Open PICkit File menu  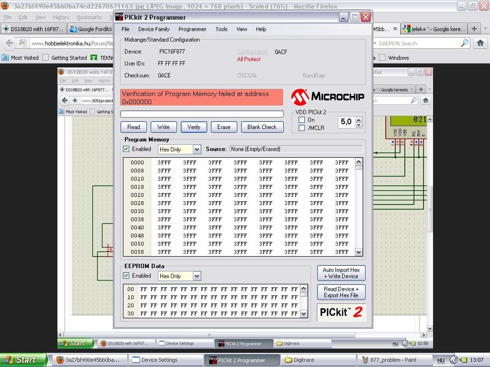(125, 29)
